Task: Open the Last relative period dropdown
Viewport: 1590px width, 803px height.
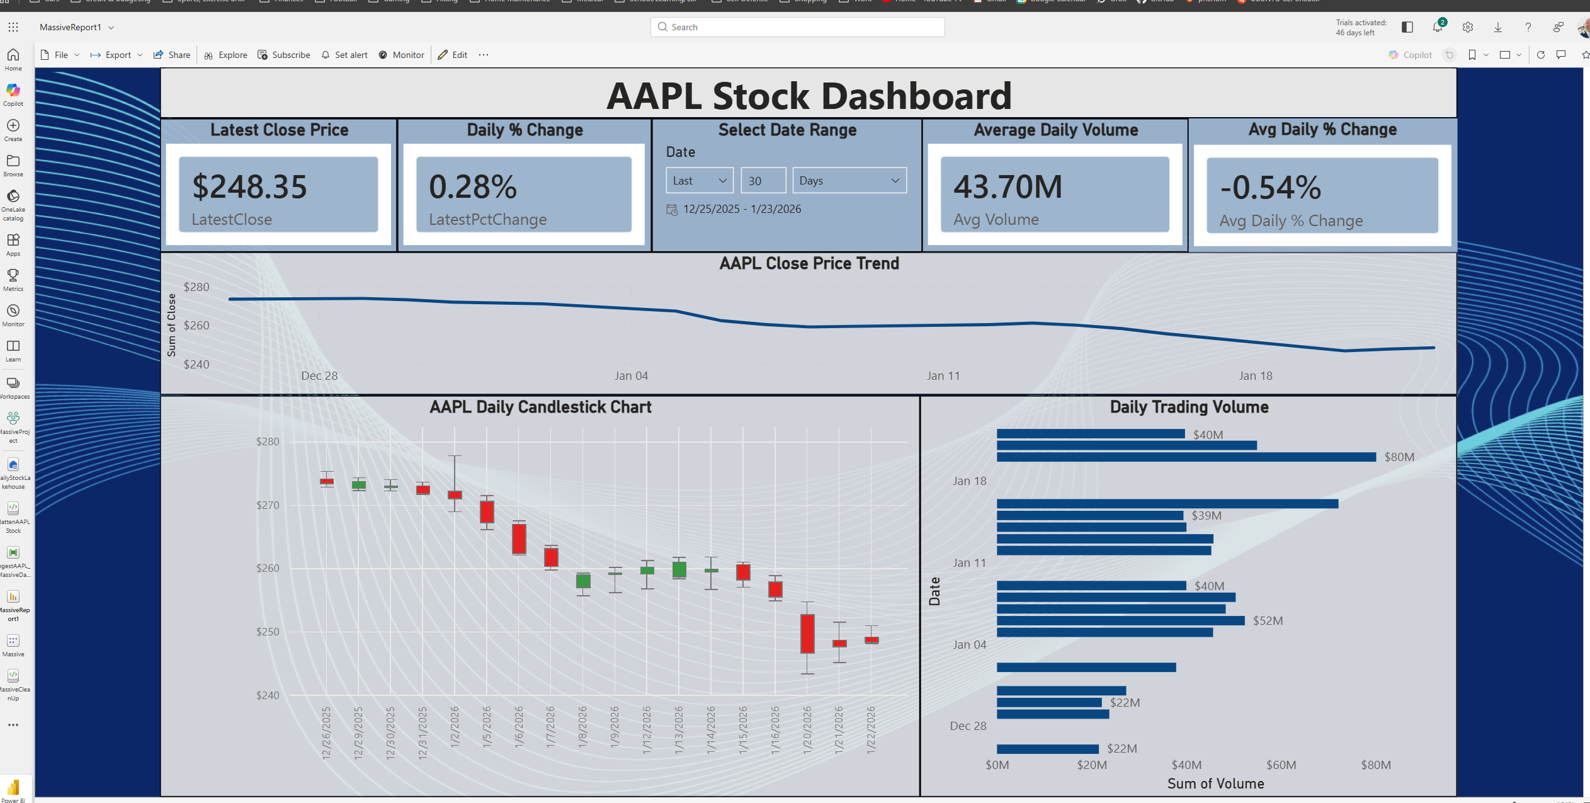Action: [699, 180]
